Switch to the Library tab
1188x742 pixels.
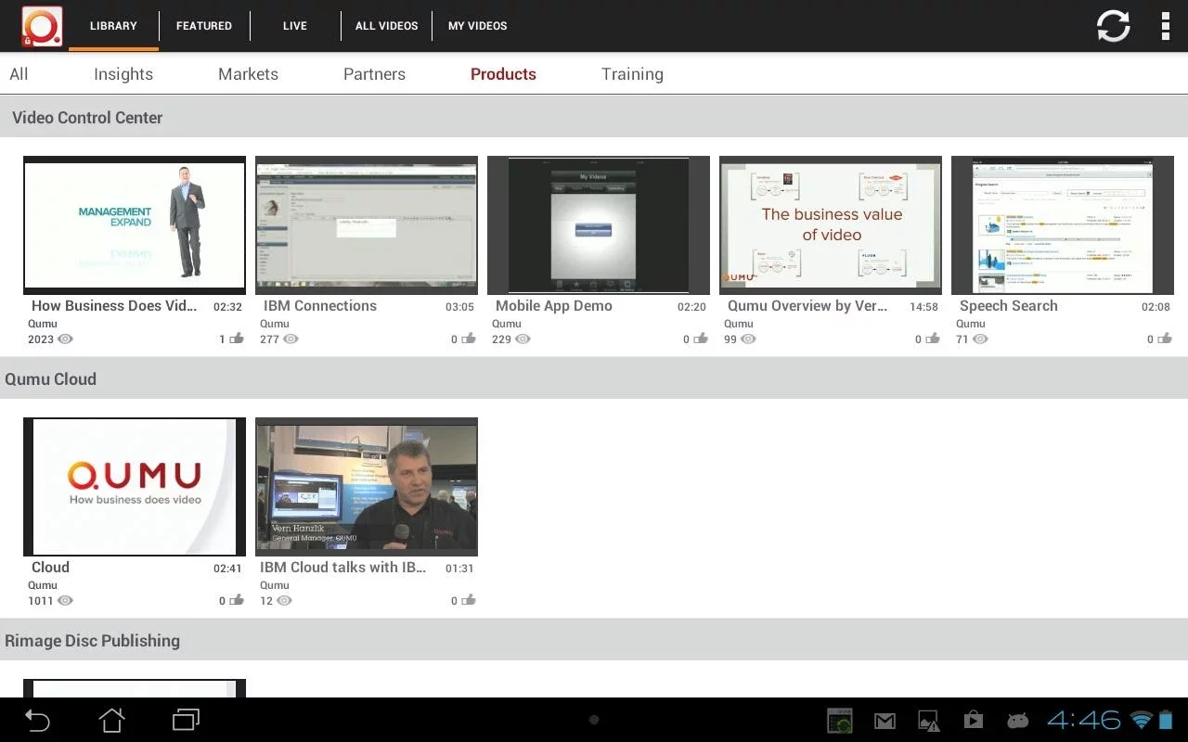pyautogui.click(x=113, y=26)
